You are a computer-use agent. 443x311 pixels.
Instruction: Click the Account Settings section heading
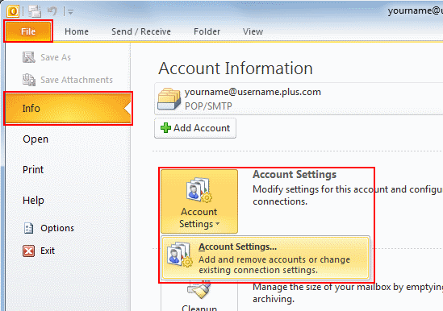295,175
